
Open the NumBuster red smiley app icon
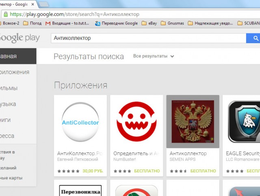click(x=136, y=121)
